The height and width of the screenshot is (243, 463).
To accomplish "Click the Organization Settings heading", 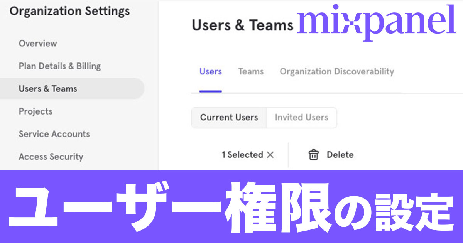I will (69, 11).
